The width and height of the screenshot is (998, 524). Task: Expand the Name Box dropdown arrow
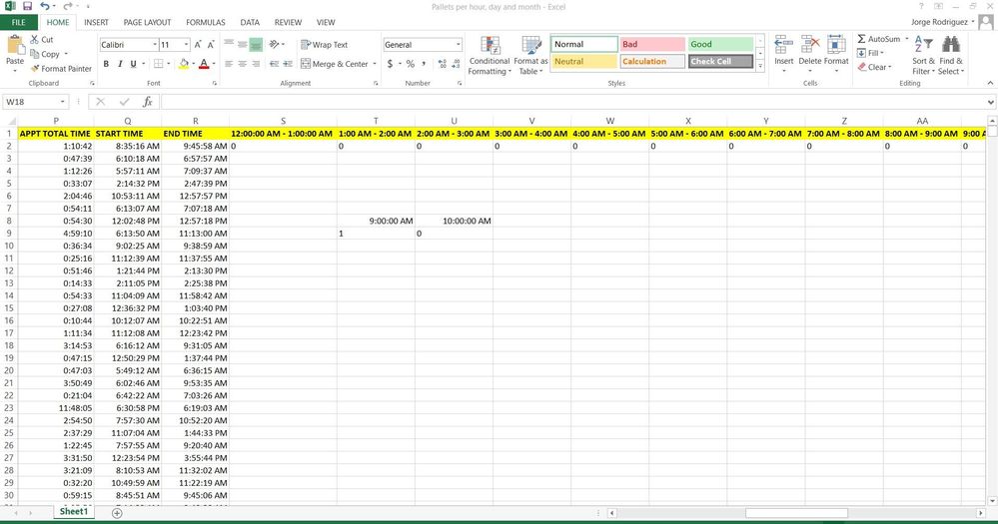[x=62, y=102]
